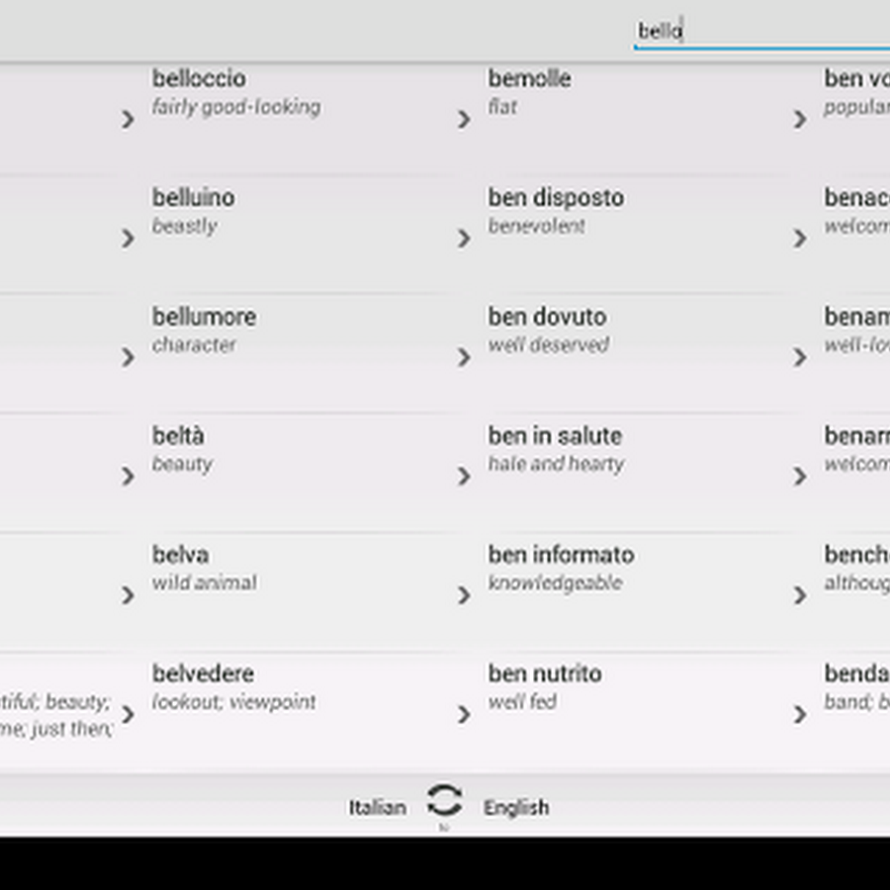Click the arrow before bellumore entry
Viewport: 890px width, 890px height.
click(x=129, y=357)
